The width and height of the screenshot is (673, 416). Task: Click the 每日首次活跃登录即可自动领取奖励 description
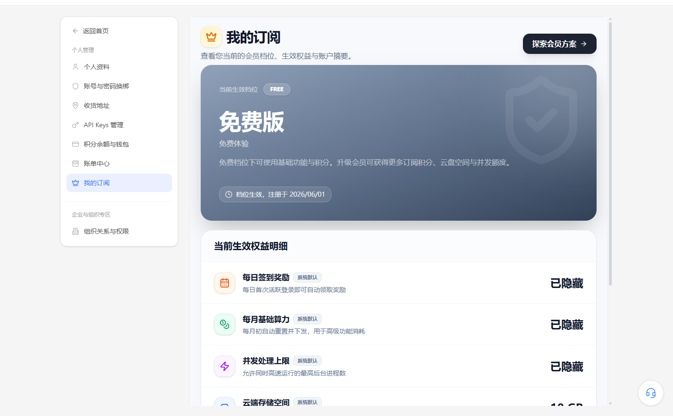point(294,290)
